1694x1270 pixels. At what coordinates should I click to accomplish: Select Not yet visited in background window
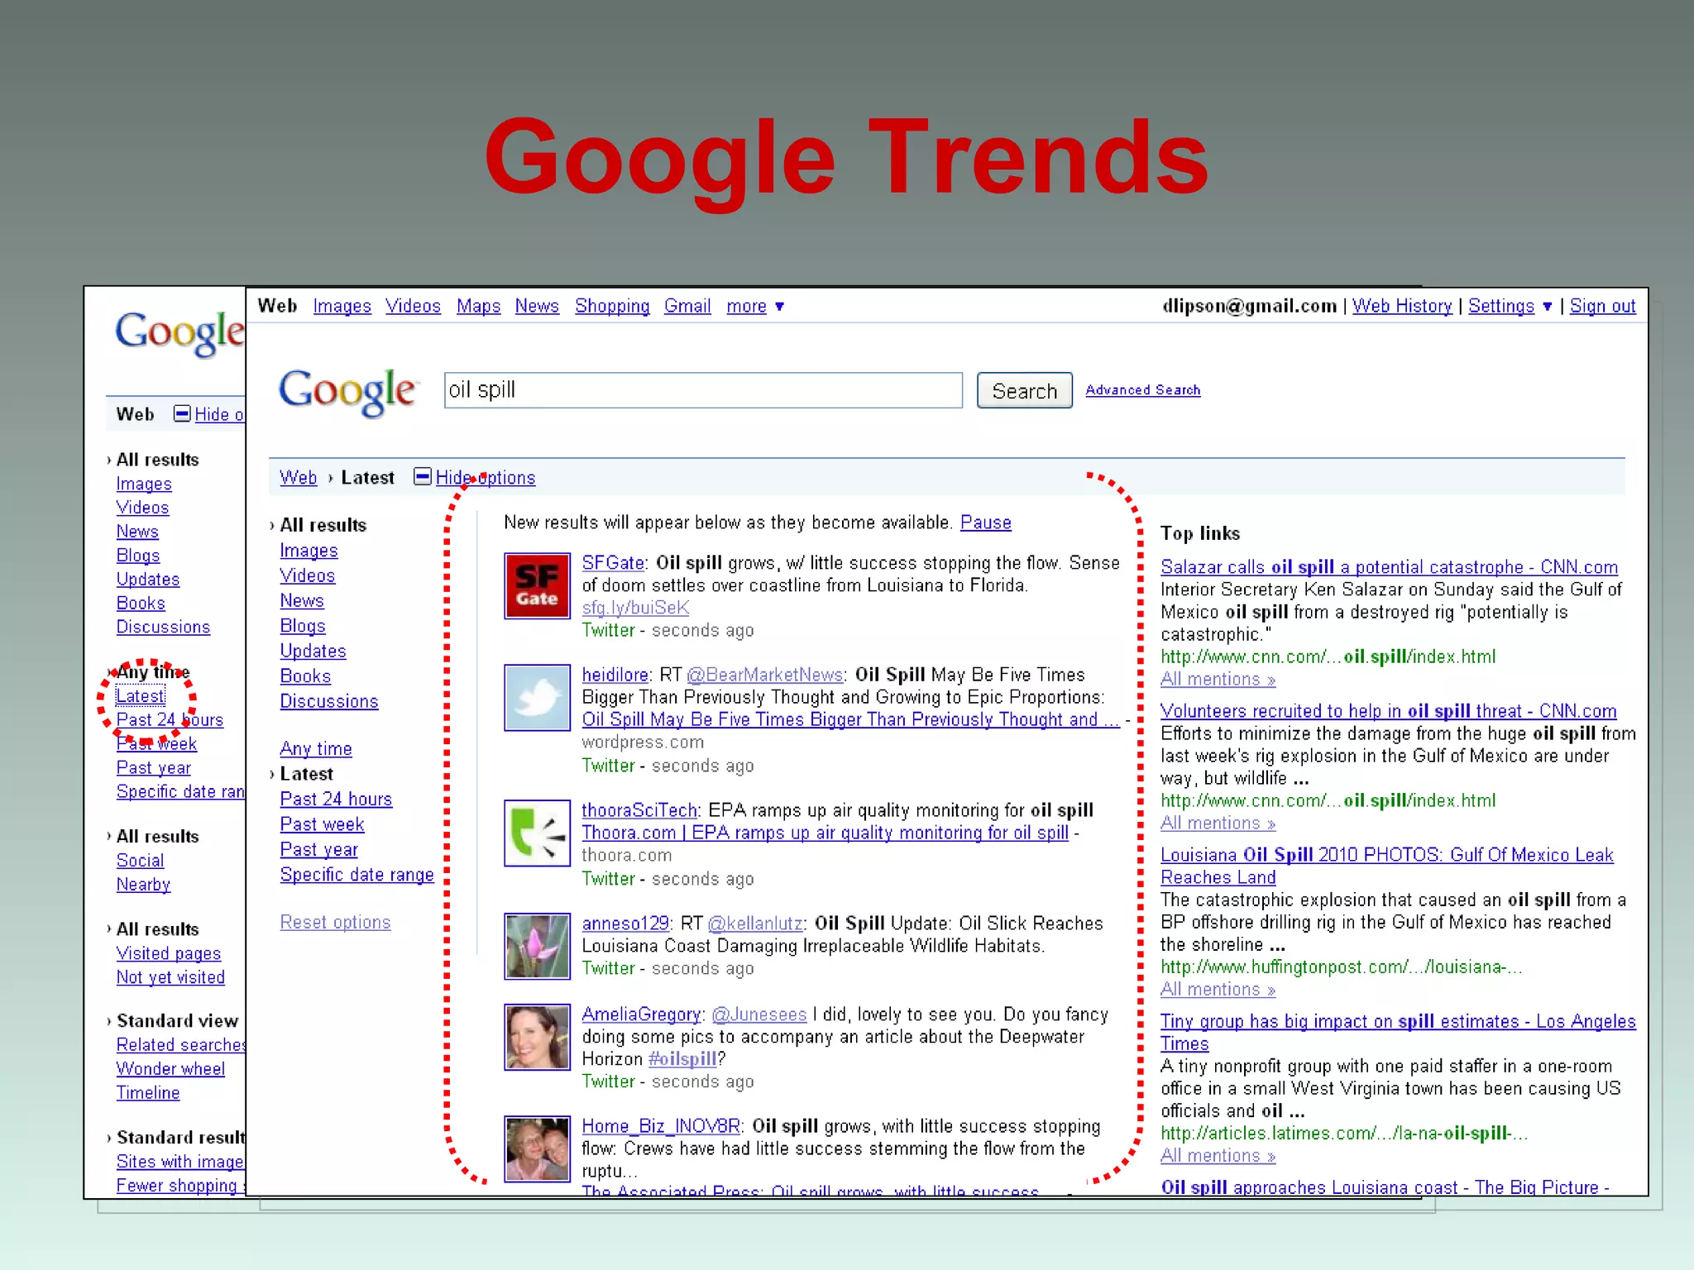[170, 977]
